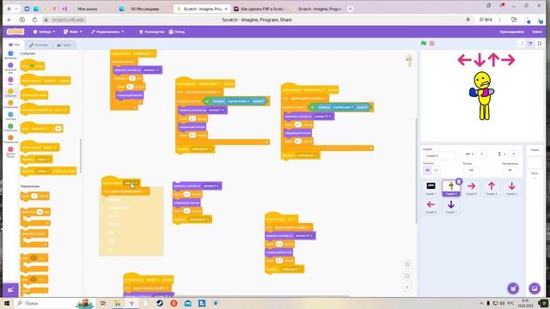Open the costume 7 dropdown in the middle script
The width and height of the screenshot is (550, 309).
(216, 110)
